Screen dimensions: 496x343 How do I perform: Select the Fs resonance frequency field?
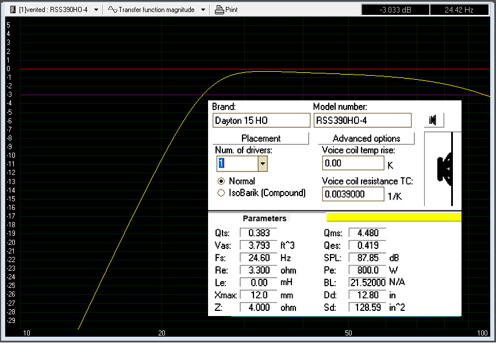click(259, 258)
